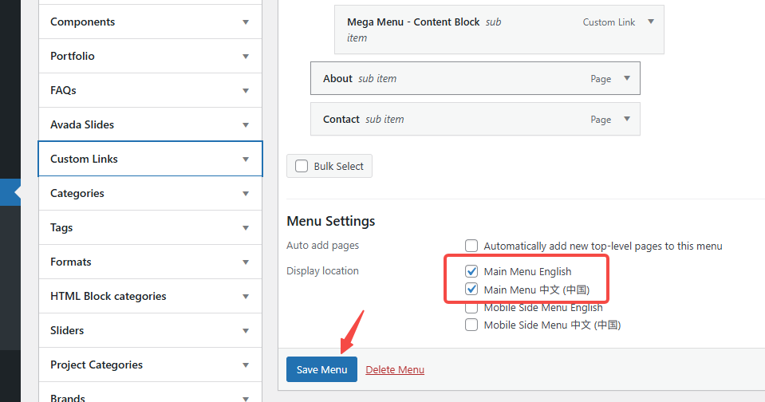Toggle the Bulk Select checkbox
The image size is (765, 402).
point(302,167)
